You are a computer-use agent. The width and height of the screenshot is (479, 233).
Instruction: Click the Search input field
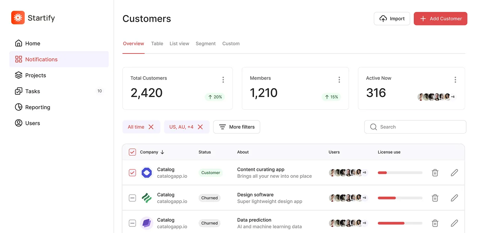[415, 127]
